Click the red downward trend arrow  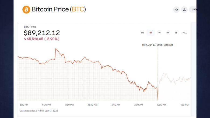(x=25, y=39)
